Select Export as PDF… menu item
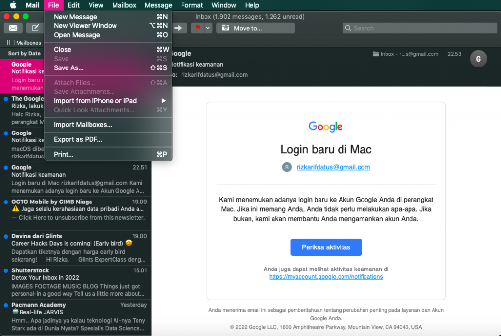The width and height of the screenshot is (501, 336). [x=78, y=139]
